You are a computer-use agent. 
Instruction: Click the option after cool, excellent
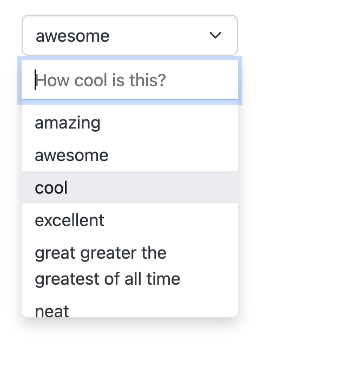[x=129, y=220]
